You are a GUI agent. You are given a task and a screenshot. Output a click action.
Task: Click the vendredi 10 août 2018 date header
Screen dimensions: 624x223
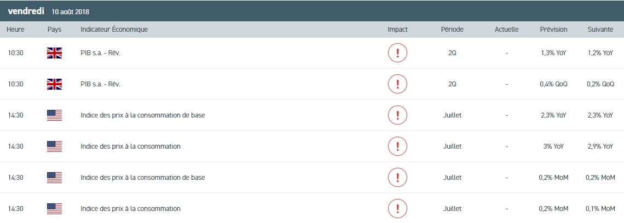point(49,11)
